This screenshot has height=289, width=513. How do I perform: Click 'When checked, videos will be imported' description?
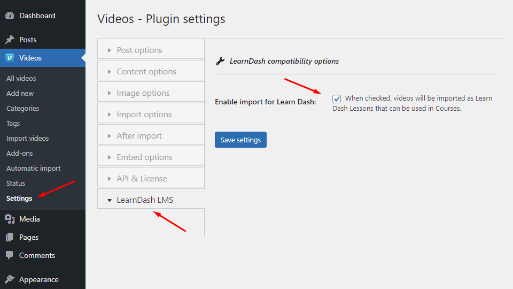pos(412,103)
